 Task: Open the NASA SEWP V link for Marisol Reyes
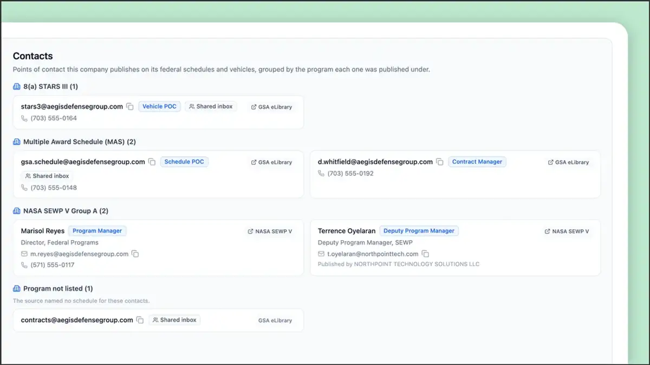[x=270, y=231]
